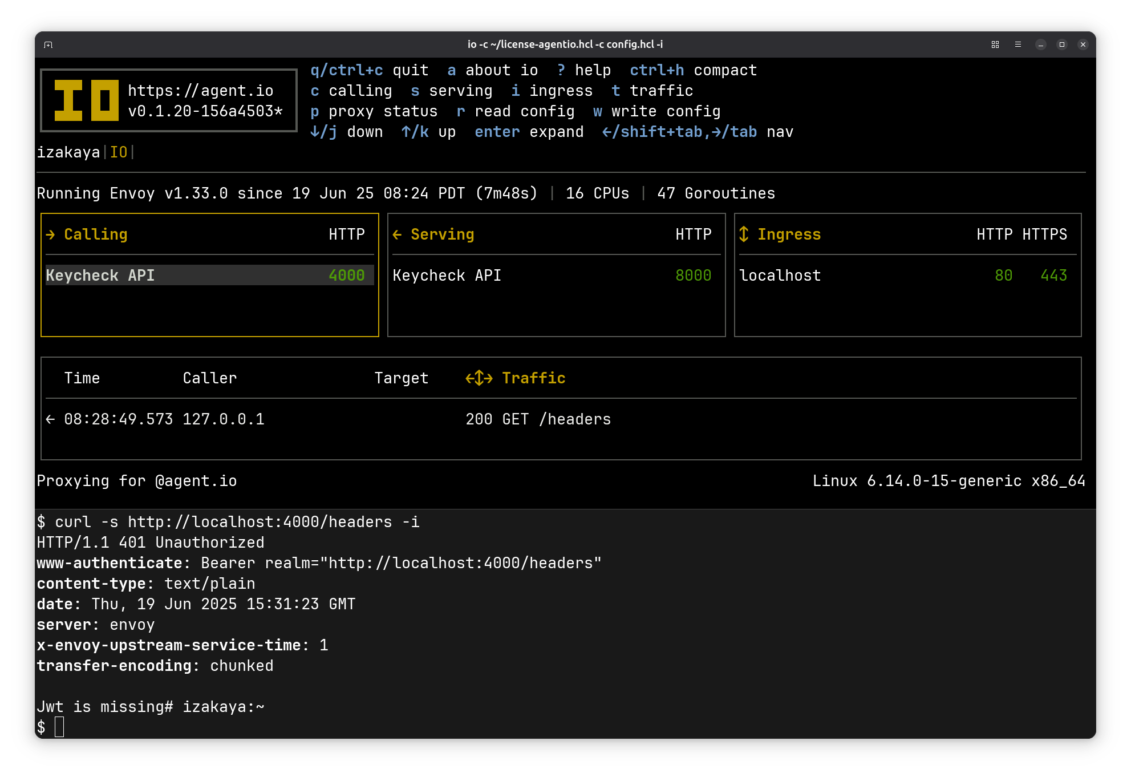
Task: Select the 'c calling' shortcut
Action: [351, 91]
